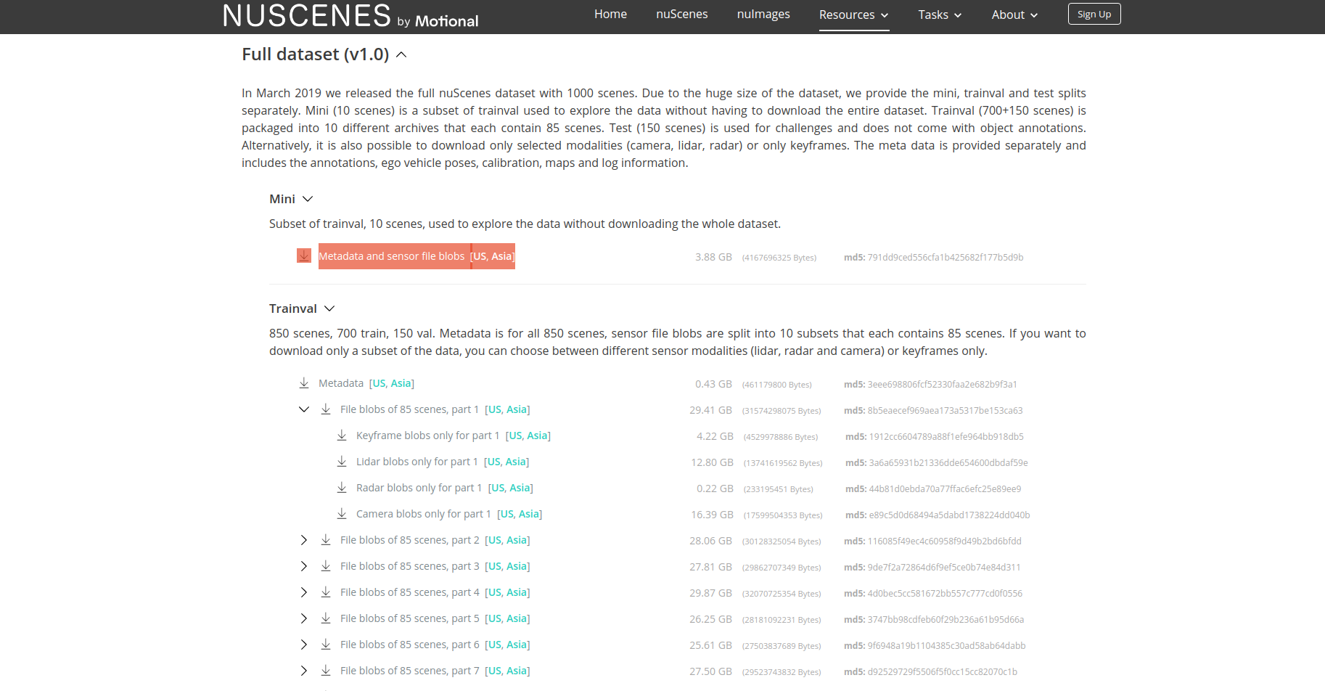
Task: Collapse the Trainval section
Action: point(330,308)
